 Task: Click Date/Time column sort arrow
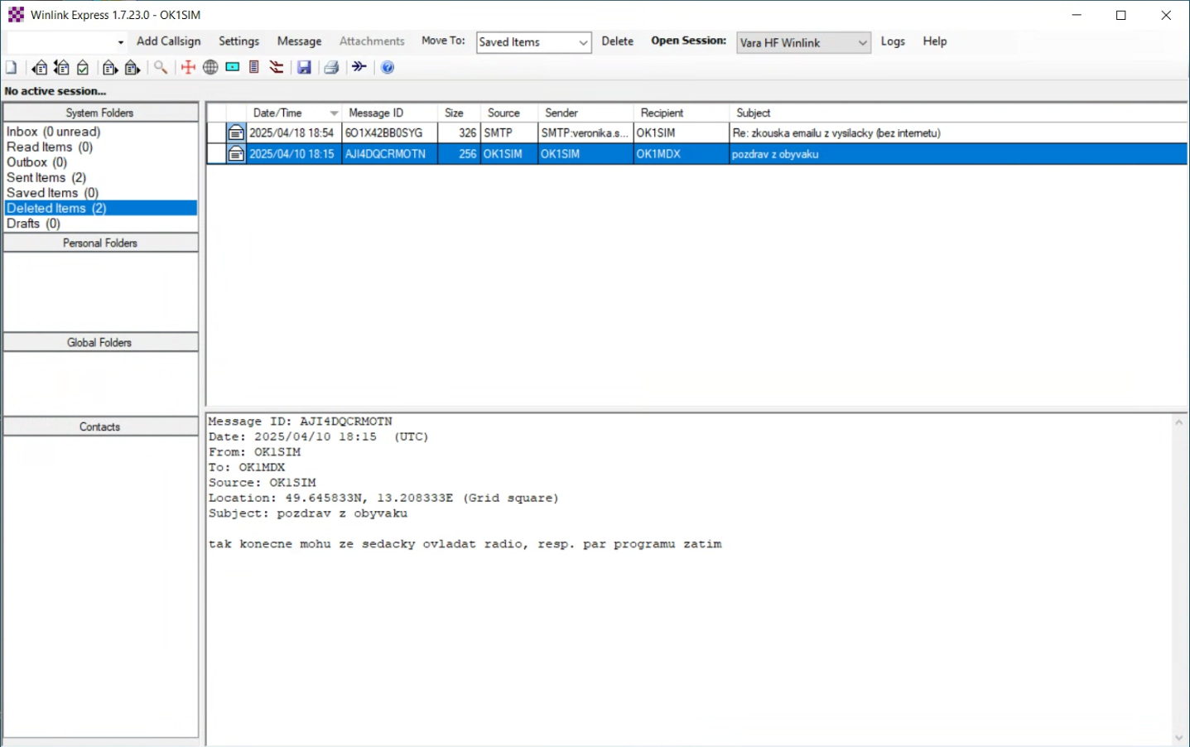tap(334, 113)
